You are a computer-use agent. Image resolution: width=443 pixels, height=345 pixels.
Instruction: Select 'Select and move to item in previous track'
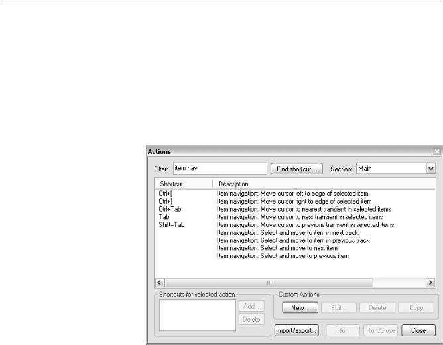click(293, 240)
